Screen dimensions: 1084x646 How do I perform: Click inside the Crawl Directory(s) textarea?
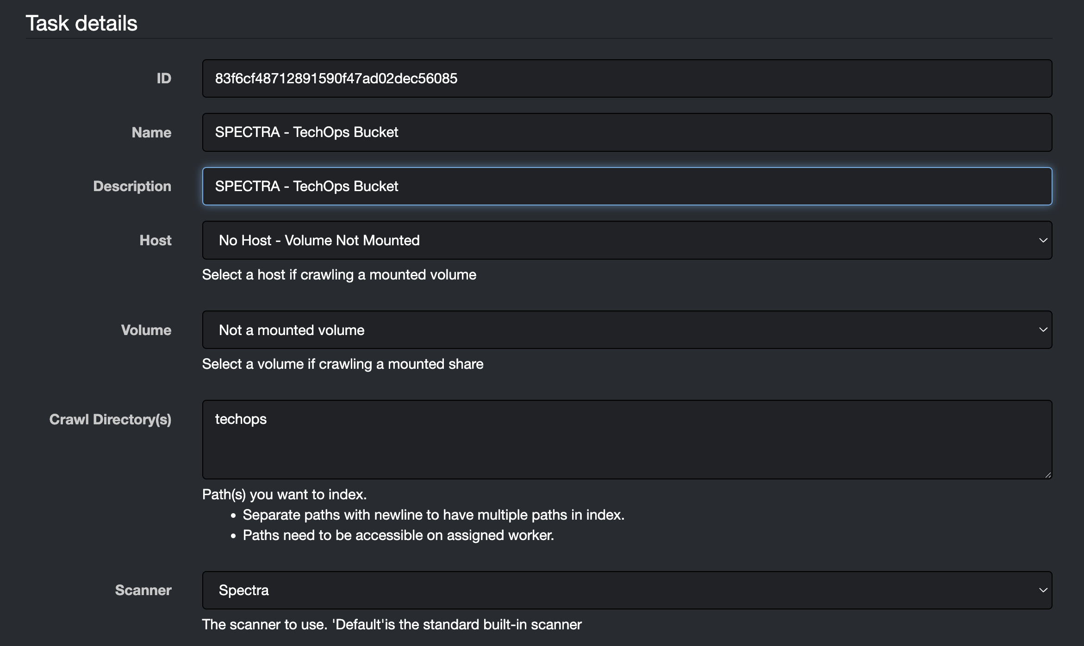pyautogui.click(x=627, y=440)
